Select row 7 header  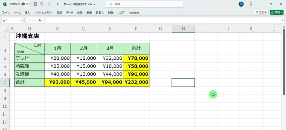pyautogui.click(x=5, y=83)
